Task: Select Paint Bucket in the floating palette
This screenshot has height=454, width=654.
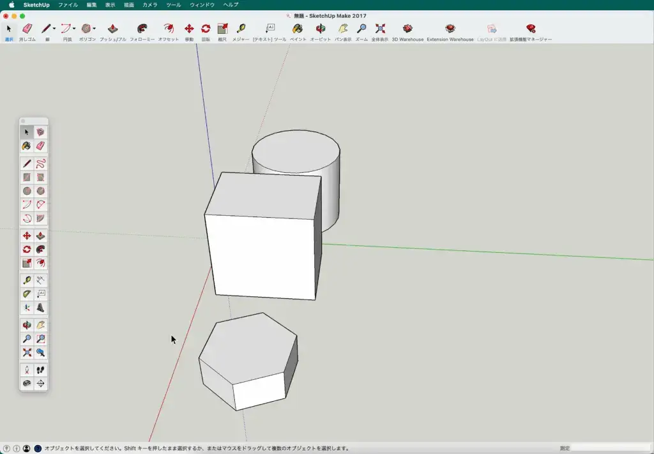Action: 27,146
